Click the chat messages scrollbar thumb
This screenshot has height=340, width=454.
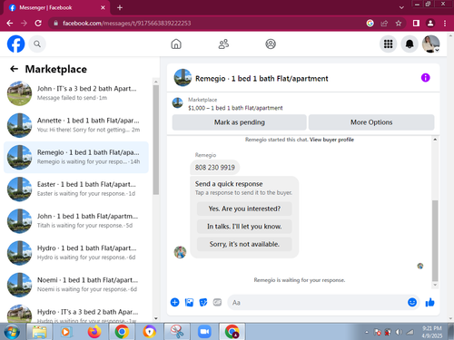[435, 240]
